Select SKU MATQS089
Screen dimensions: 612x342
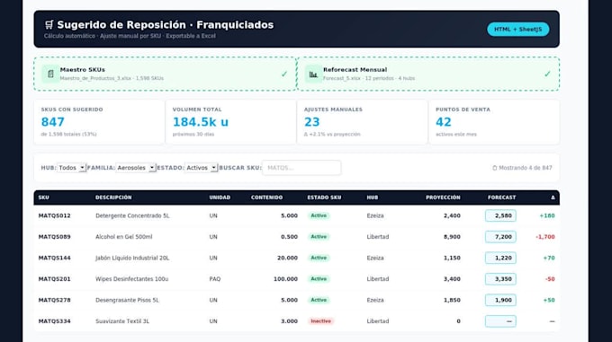(x=55, y=237)
